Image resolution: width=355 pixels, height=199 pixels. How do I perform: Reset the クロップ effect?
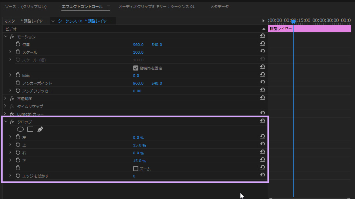[x=262, y=121]
